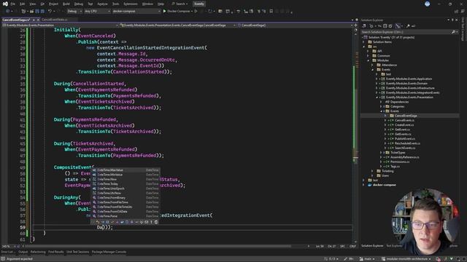Screen dimensions: 467x262
Task: Open the project scope navigation dropdown
Action: 60,25
